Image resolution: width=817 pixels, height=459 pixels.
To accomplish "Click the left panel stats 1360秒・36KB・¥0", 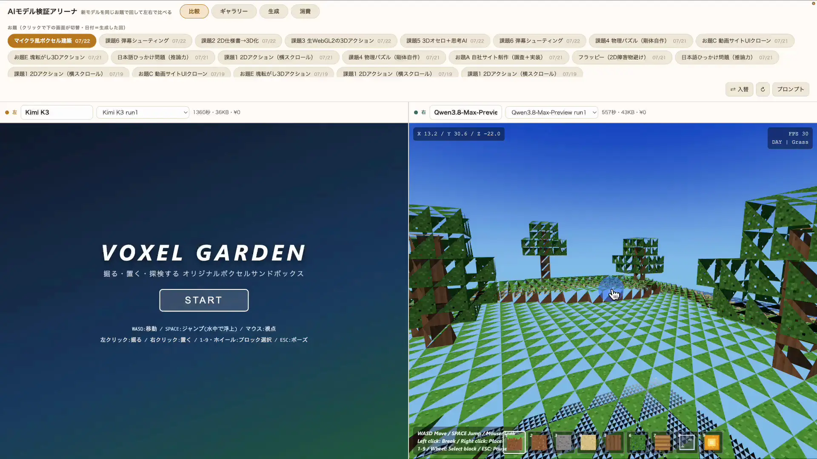I will click(x=217, y=112).
